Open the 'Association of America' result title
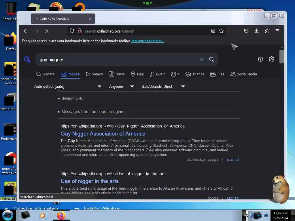This screenshot has height=221, width=295. 103,134
